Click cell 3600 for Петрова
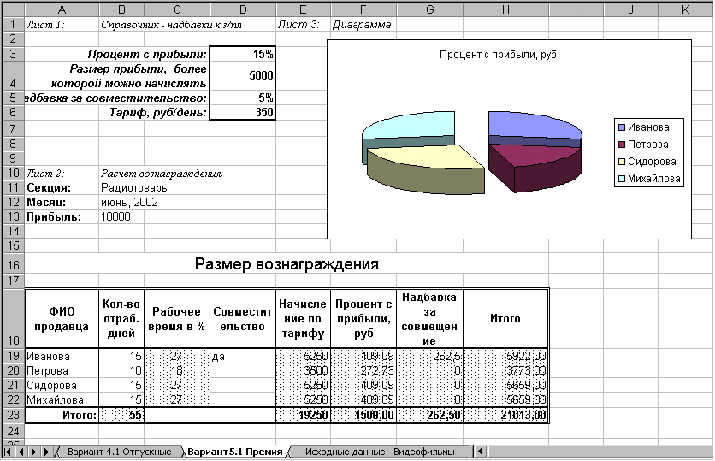 303,370
